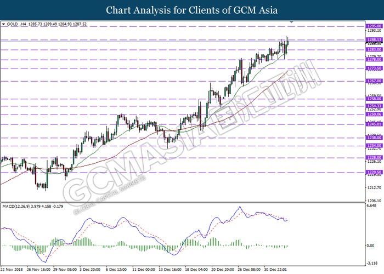The width and height of the screenshot is (384, 274).
Task: Select the OHLC values 1285.73 1289.49 1284.93 1287.52
Action: pos(58,24)
